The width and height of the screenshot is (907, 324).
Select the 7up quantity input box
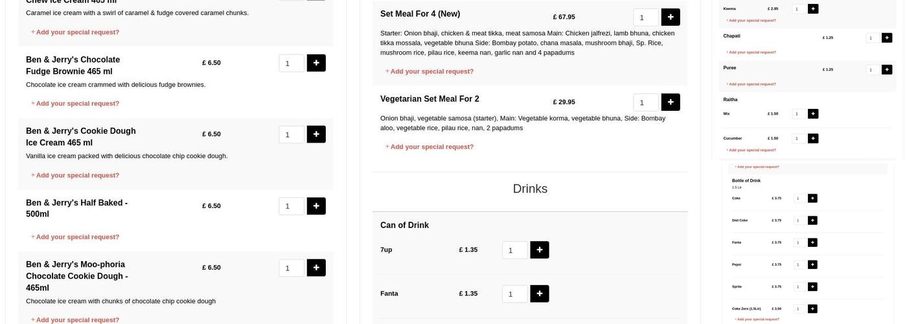point(514,250)
